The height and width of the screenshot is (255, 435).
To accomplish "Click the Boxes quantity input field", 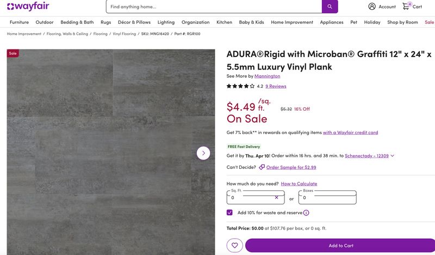I will pos(327,197).
